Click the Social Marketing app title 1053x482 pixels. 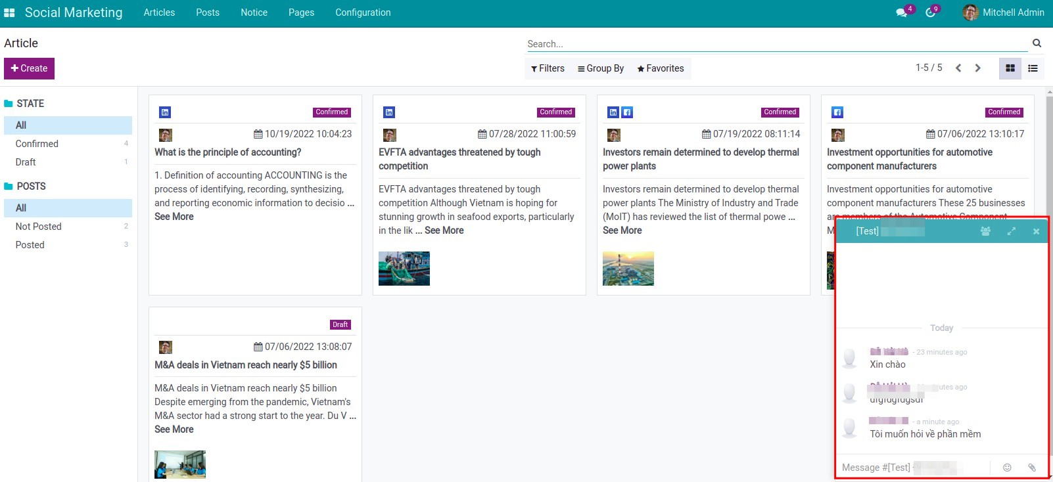coord(74,12)
